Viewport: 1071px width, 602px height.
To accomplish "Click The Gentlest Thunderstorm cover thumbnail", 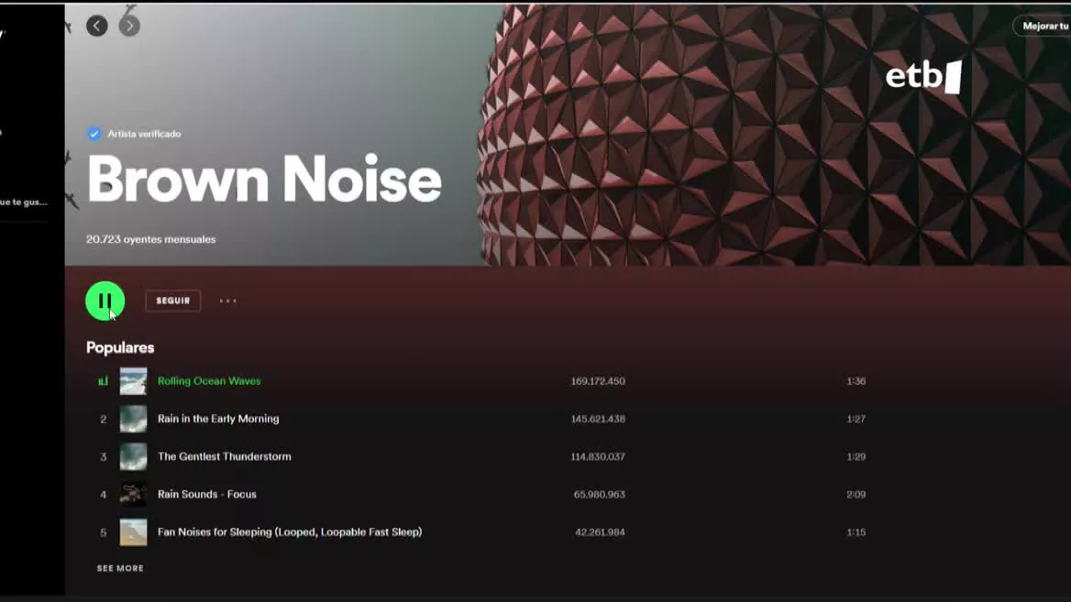I will pos(133,456).
